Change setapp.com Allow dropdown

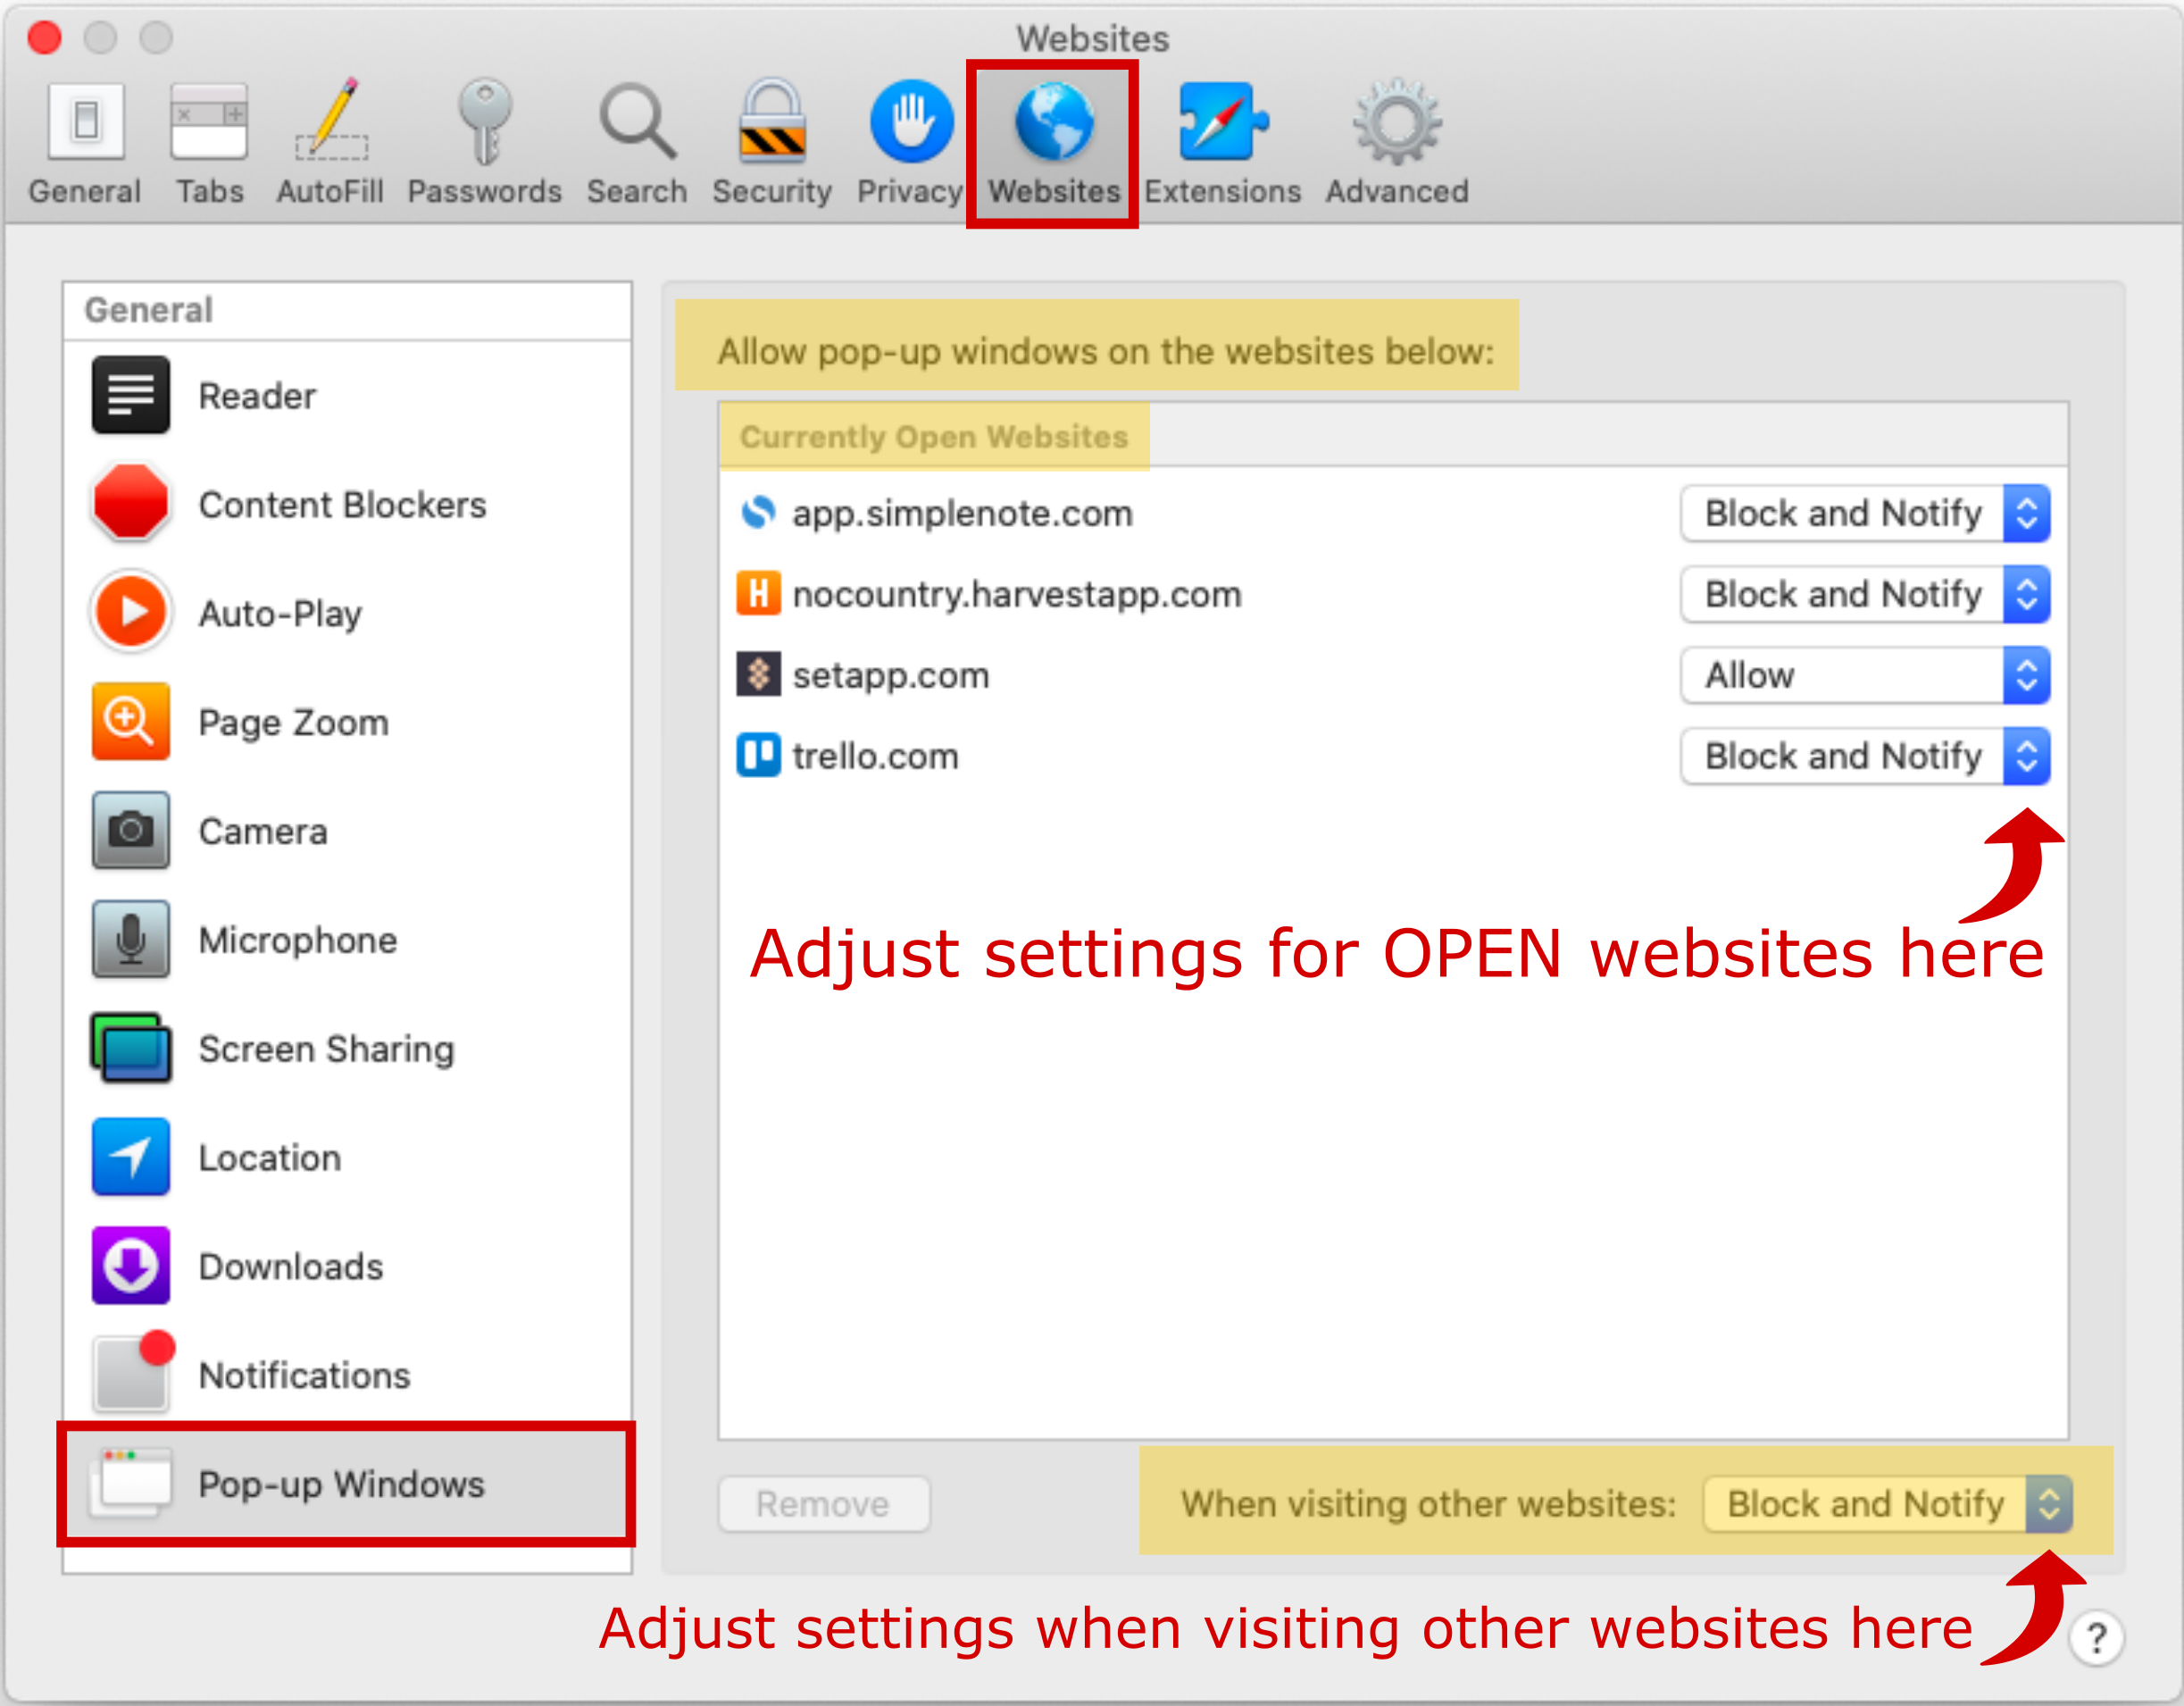click(1865, 675)
